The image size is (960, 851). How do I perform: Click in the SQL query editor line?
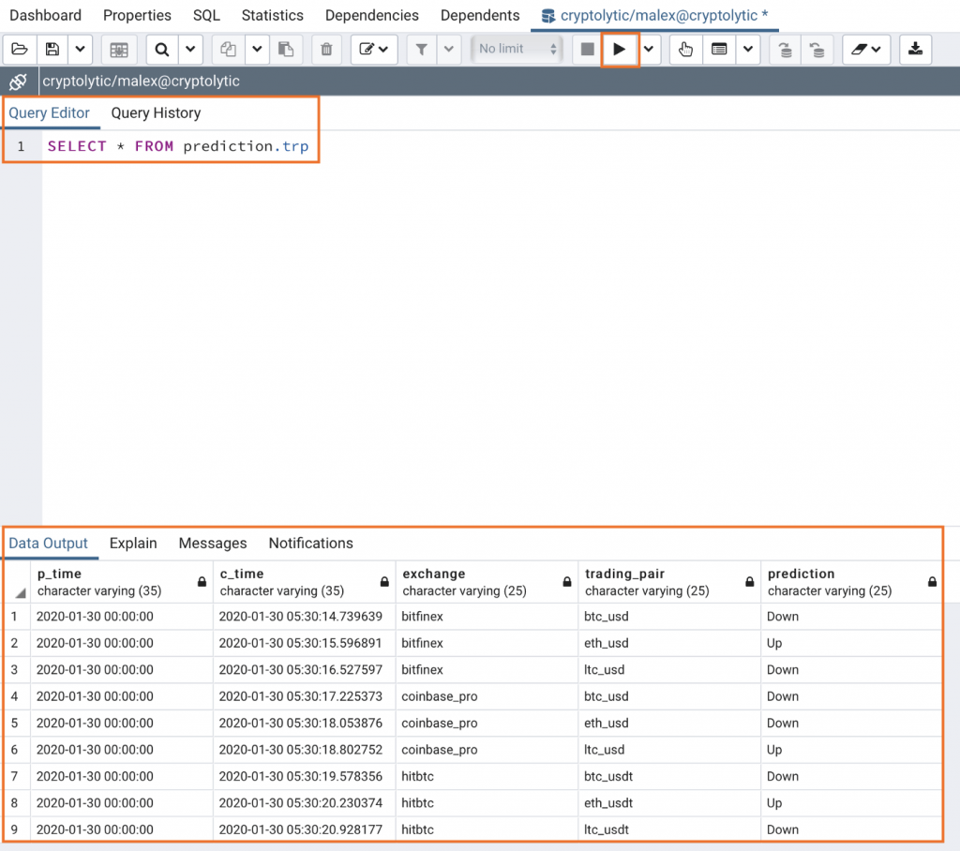(177, 146)
